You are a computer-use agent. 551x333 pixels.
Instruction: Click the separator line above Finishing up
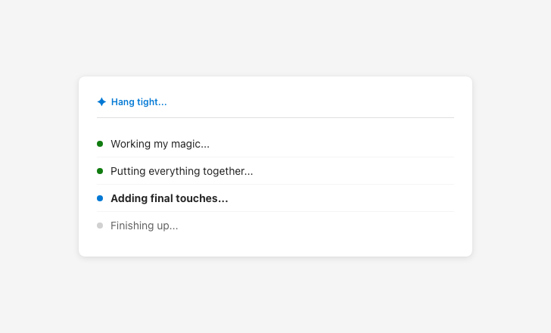point(275,212)
